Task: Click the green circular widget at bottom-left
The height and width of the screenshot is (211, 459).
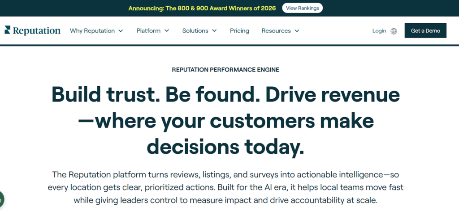Action: pyautogui.click(x=1, y=199)
